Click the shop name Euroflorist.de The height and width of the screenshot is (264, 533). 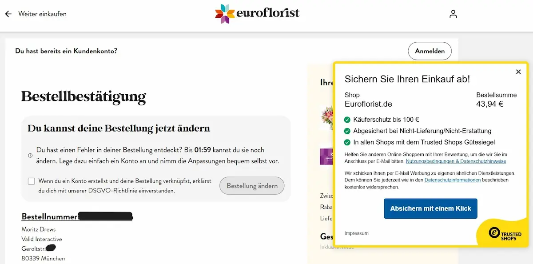[x=368, y=104]
